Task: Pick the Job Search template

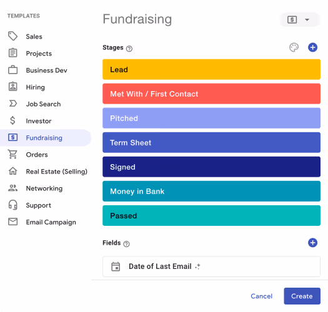Action: [x=46, y=104]
